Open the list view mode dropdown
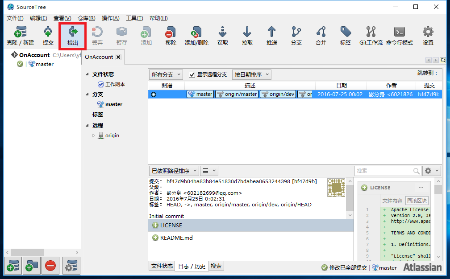Viewport: 450px width, 279px height. 209,171
